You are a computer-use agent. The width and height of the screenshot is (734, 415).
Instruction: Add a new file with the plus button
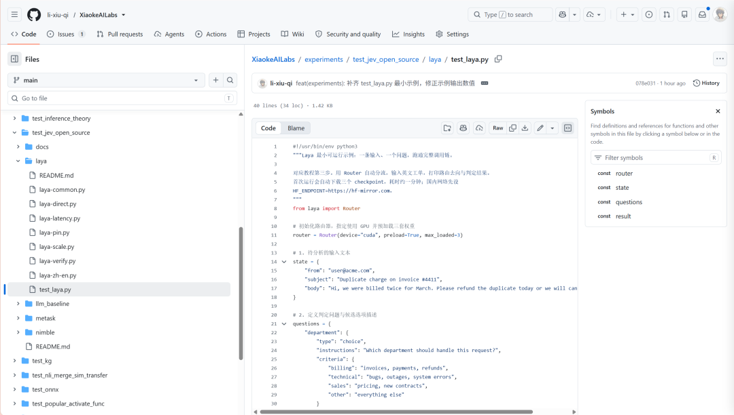(216, 80)
